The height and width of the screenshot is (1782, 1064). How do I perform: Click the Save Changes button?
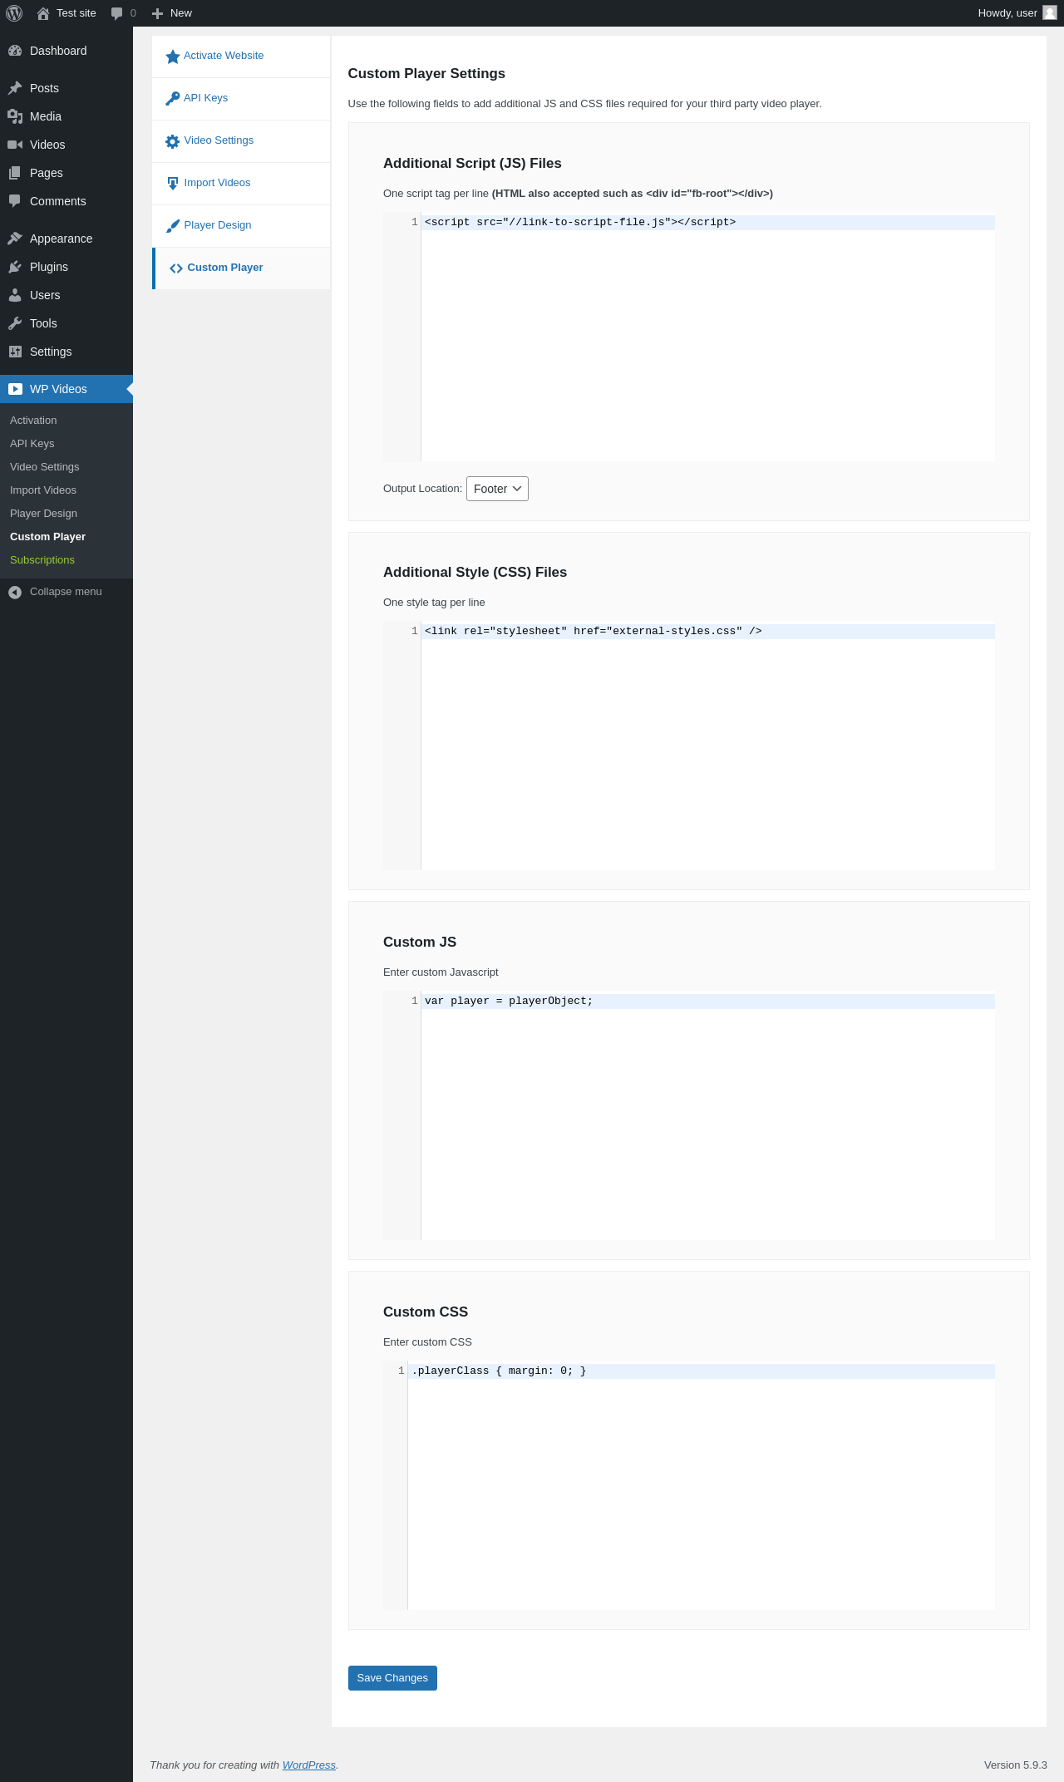click(x=392, y=1678)
